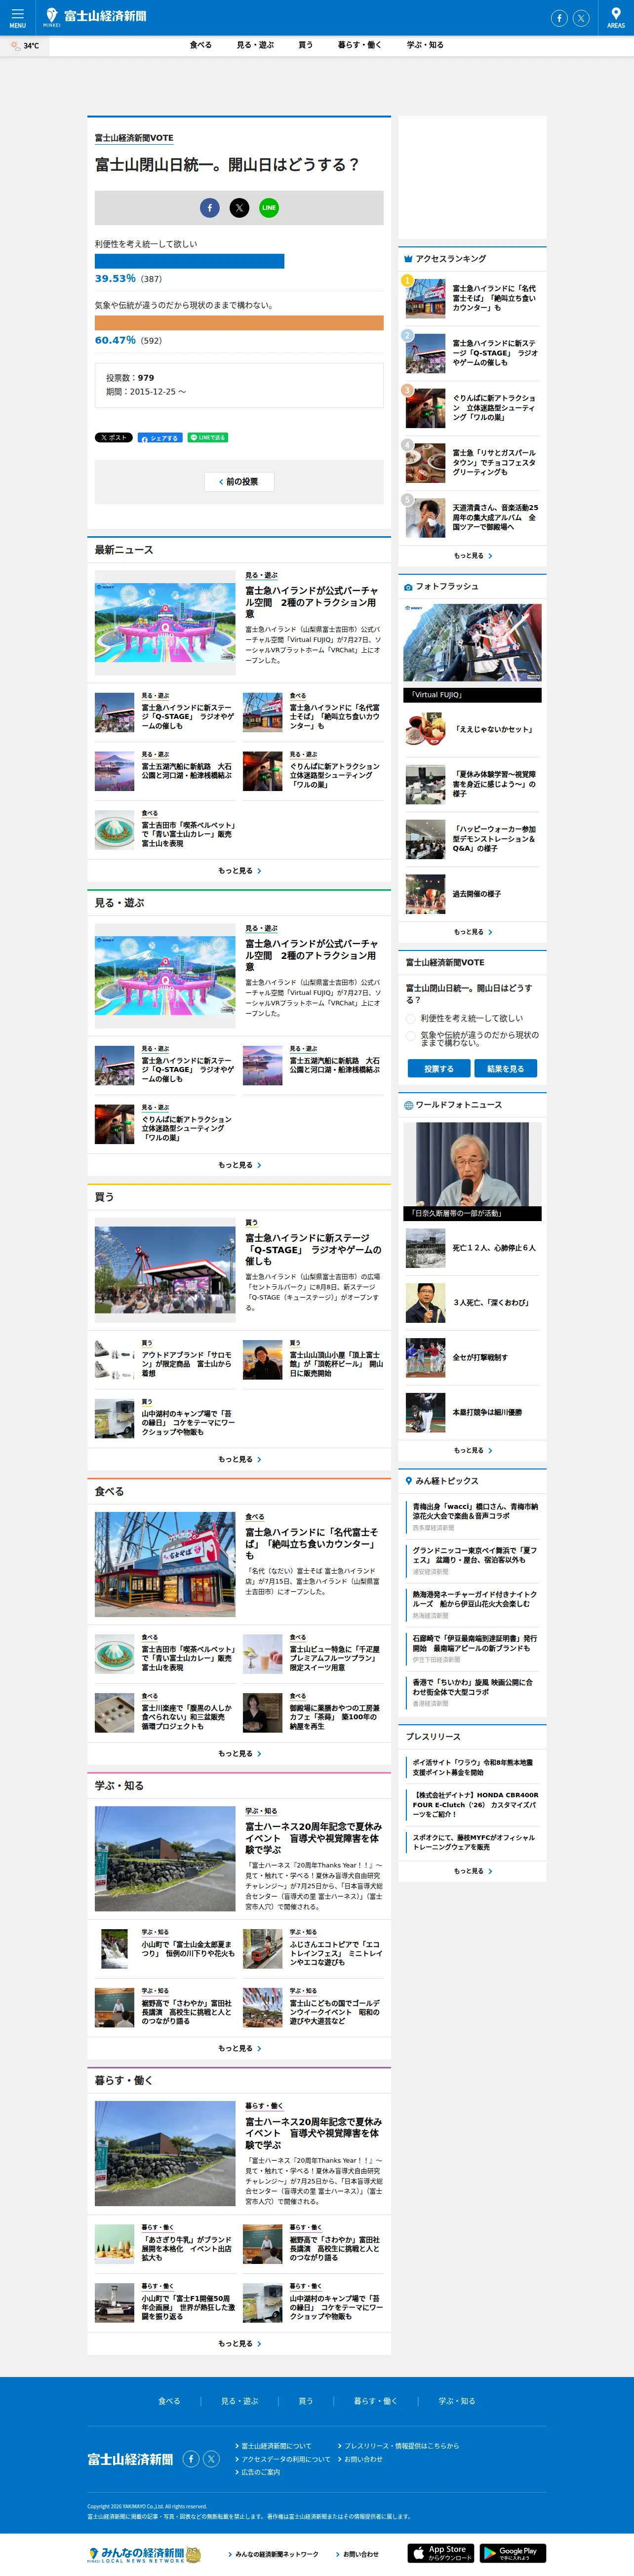Viewport: 634px width, 2576px height.
Task: Show more under 暮らす・働く section
Action: point(239,2343)
